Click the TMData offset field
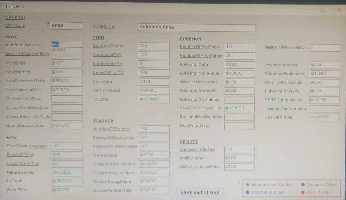Viewport: 346px width, 200px height. pos(154,99)
